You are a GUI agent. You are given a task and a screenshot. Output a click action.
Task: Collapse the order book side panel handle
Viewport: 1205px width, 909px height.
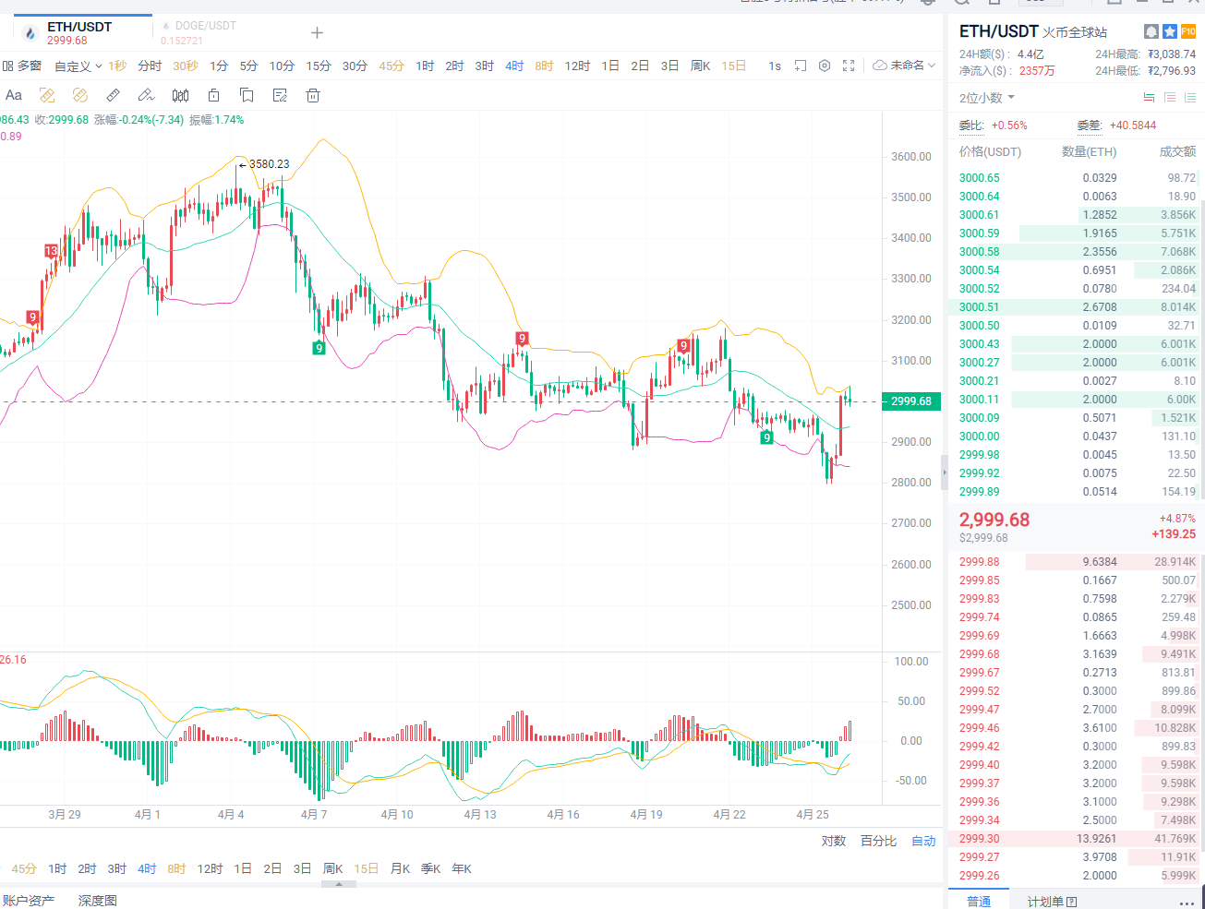(944, 472)
